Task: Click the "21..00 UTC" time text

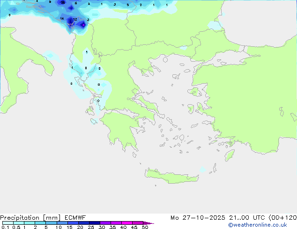Action: 247,218
